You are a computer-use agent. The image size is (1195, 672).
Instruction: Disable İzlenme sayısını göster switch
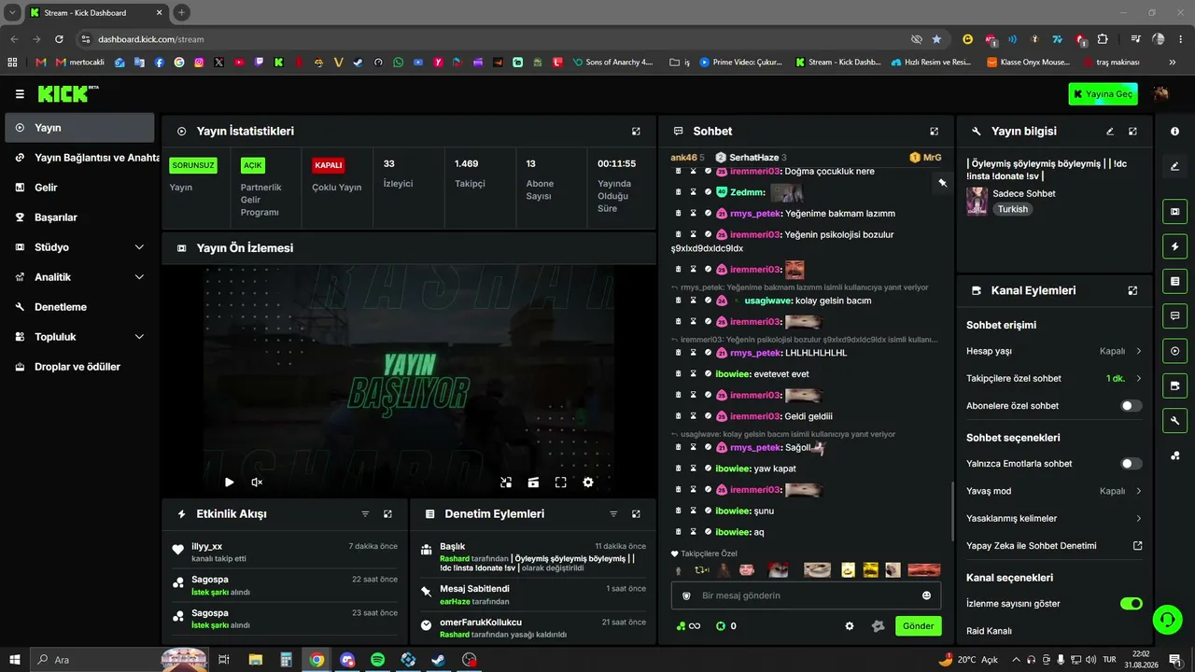click(1132, 604)
